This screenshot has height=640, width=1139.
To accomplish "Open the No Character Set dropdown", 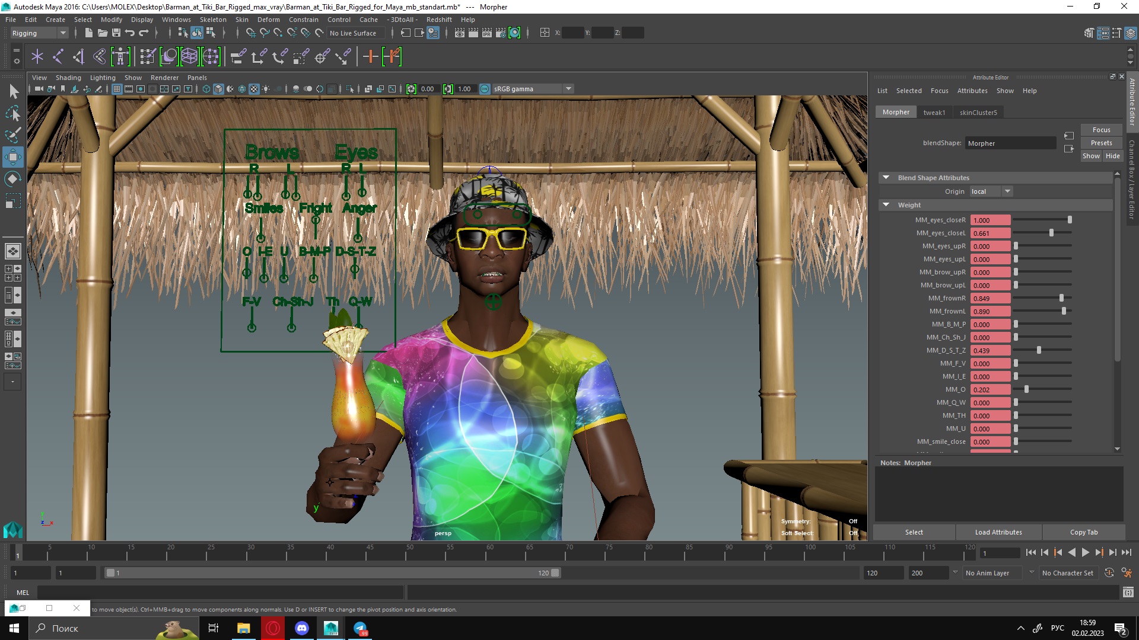I will tap(1070, 573).
